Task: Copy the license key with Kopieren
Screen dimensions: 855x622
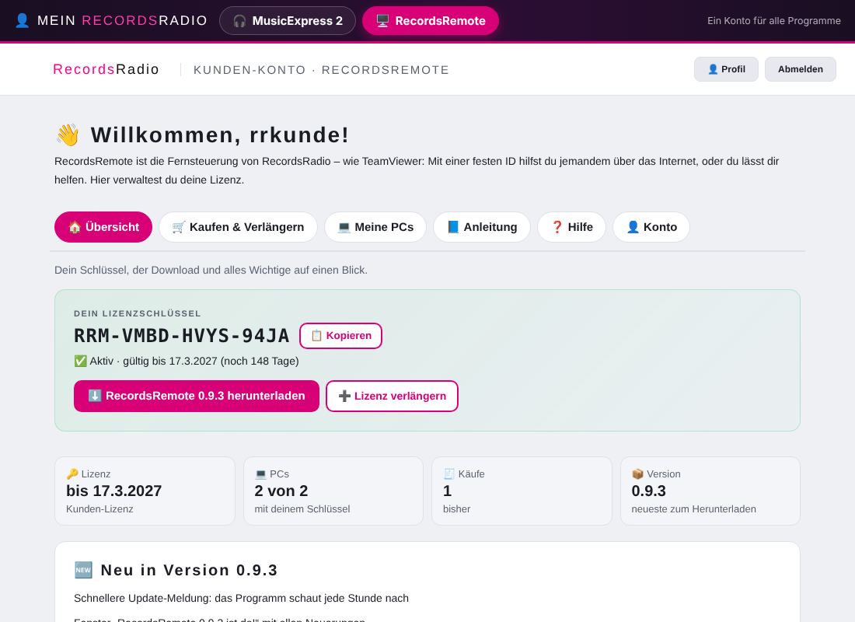Action: [x=340, y=336]
